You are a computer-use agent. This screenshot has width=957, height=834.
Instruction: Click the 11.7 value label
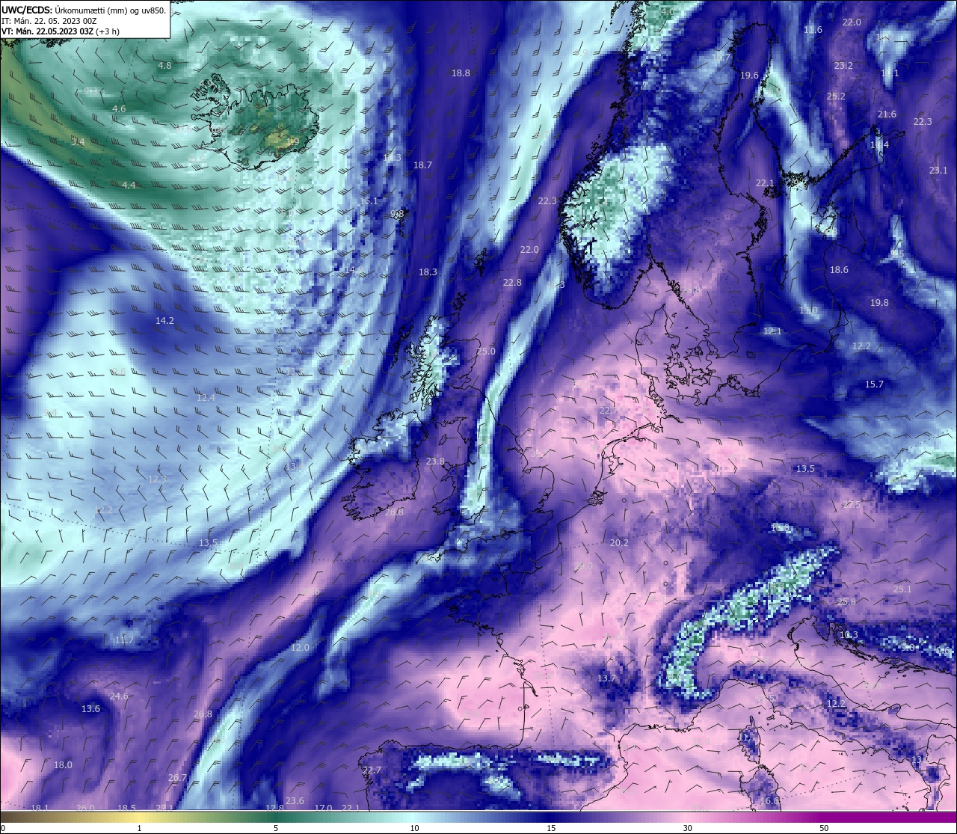(x=124, y=640)
